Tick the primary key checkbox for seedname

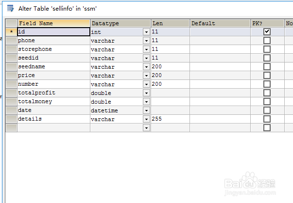pos(267,66)
